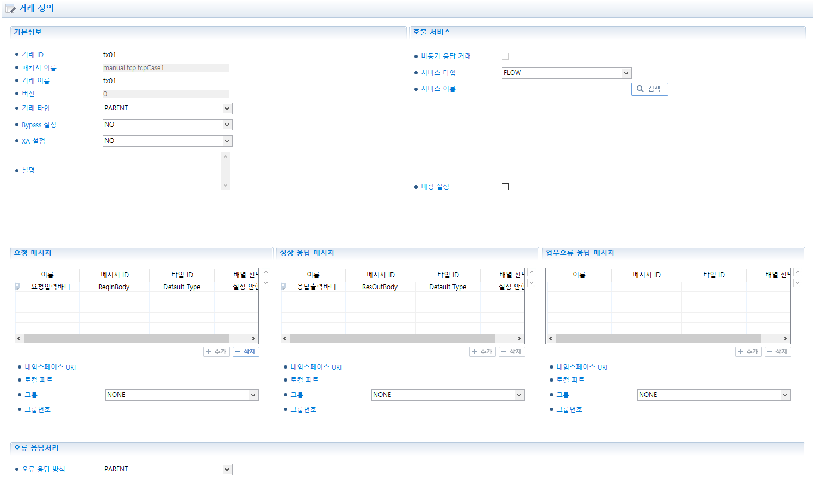Image resolution: width=813 pixels, height=479 pixels.
Task: Click 추가 button under 정상 응답 메시지 table
Action: pyautogui.click(x=482, y=352)
